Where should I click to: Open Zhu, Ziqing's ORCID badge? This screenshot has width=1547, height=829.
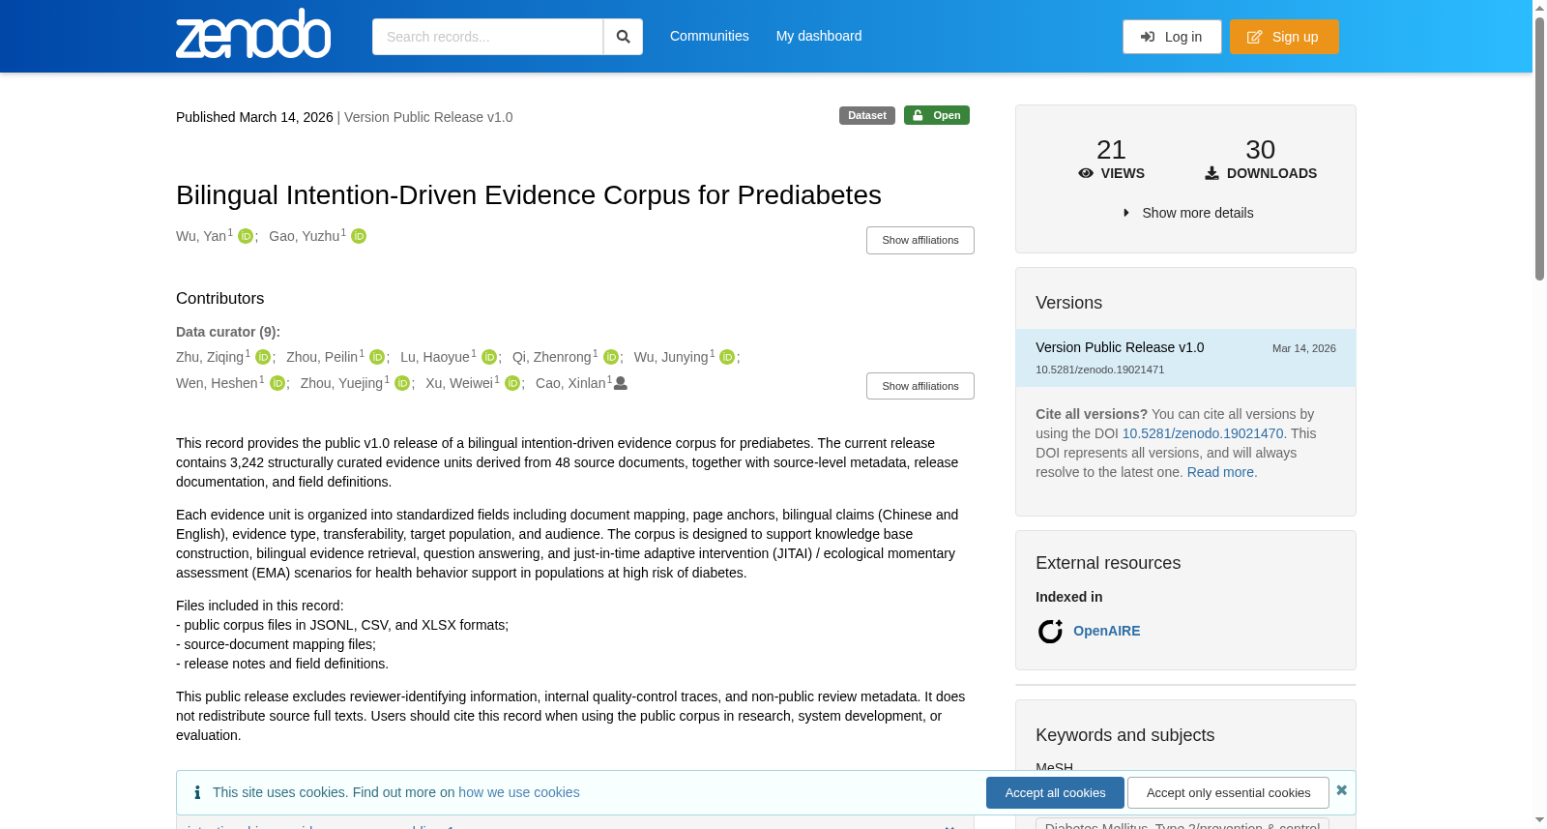pos(263,357)
